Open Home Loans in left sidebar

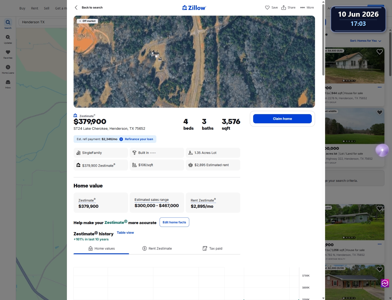pos(8,69)
